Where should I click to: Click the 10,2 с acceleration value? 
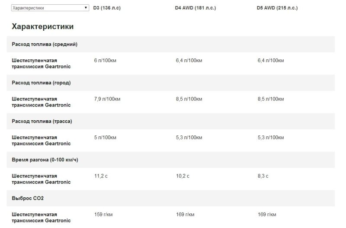183,176
